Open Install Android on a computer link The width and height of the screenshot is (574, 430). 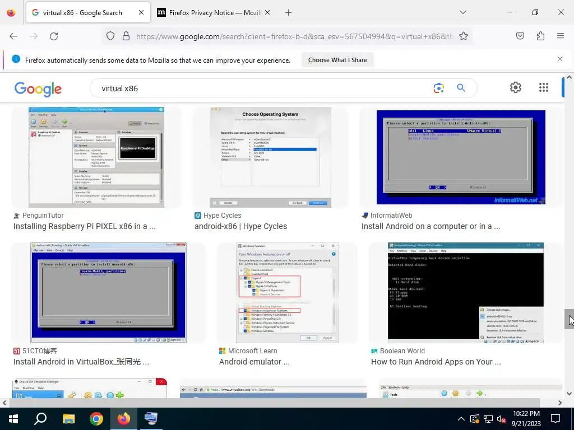pyautogui.click(x=431, y=226)
